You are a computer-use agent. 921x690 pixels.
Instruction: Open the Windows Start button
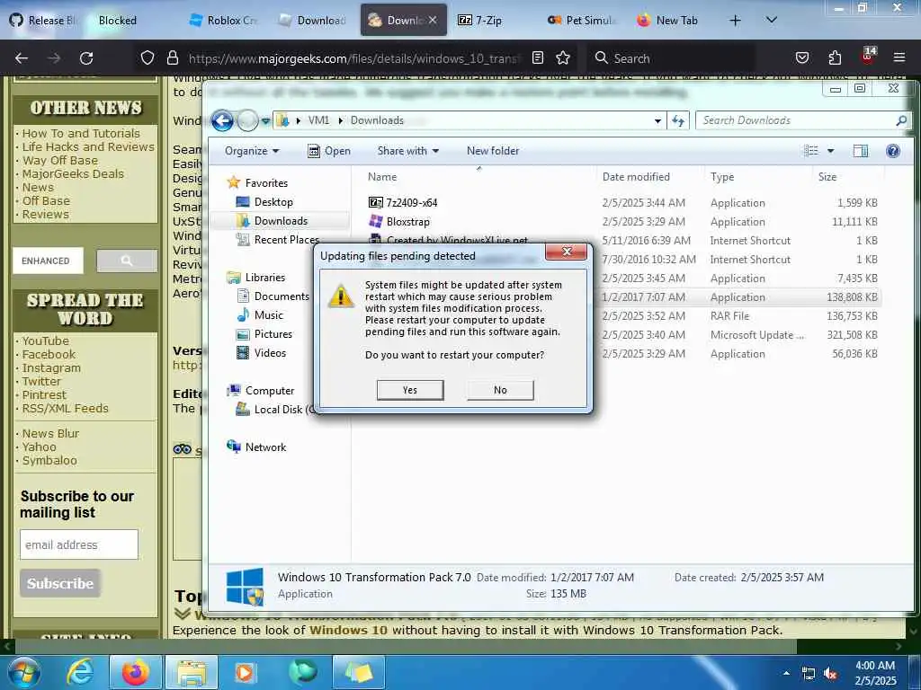24,672
